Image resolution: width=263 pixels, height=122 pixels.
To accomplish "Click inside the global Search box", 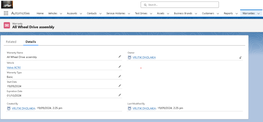I will [180, 5].
